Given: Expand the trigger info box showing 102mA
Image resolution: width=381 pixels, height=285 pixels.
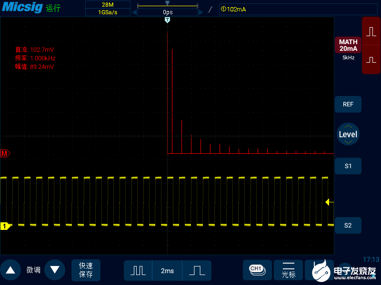Looking at the screenshot, I should coord(276,9).
